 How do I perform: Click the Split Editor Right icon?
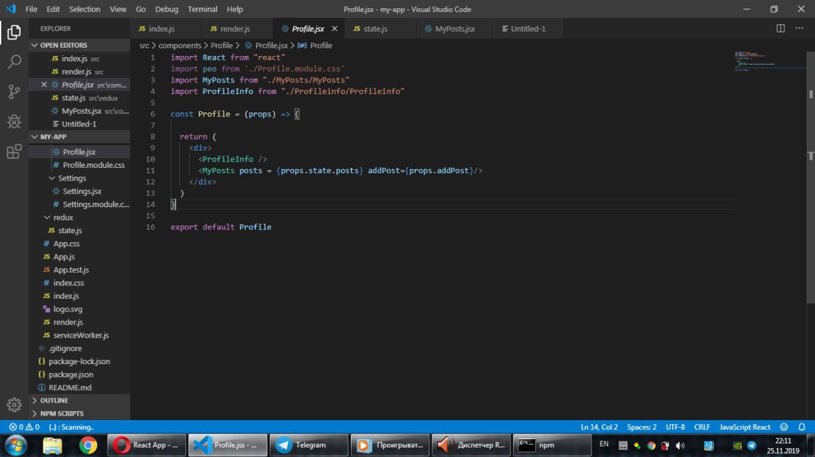tap(781, 29)
